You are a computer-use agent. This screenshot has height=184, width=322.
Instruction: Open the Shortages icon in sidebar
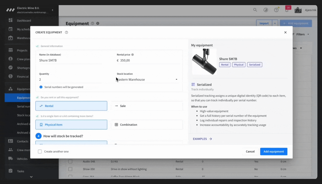[11, 68]
